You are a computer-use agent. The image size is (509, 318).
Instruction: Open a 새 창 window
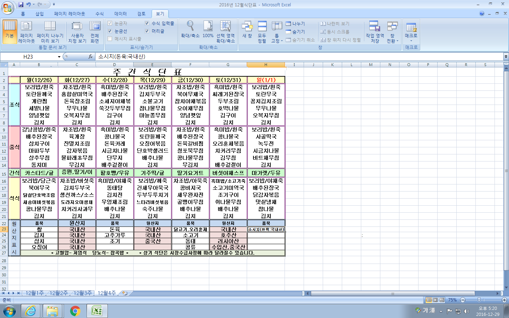point(247,30)
